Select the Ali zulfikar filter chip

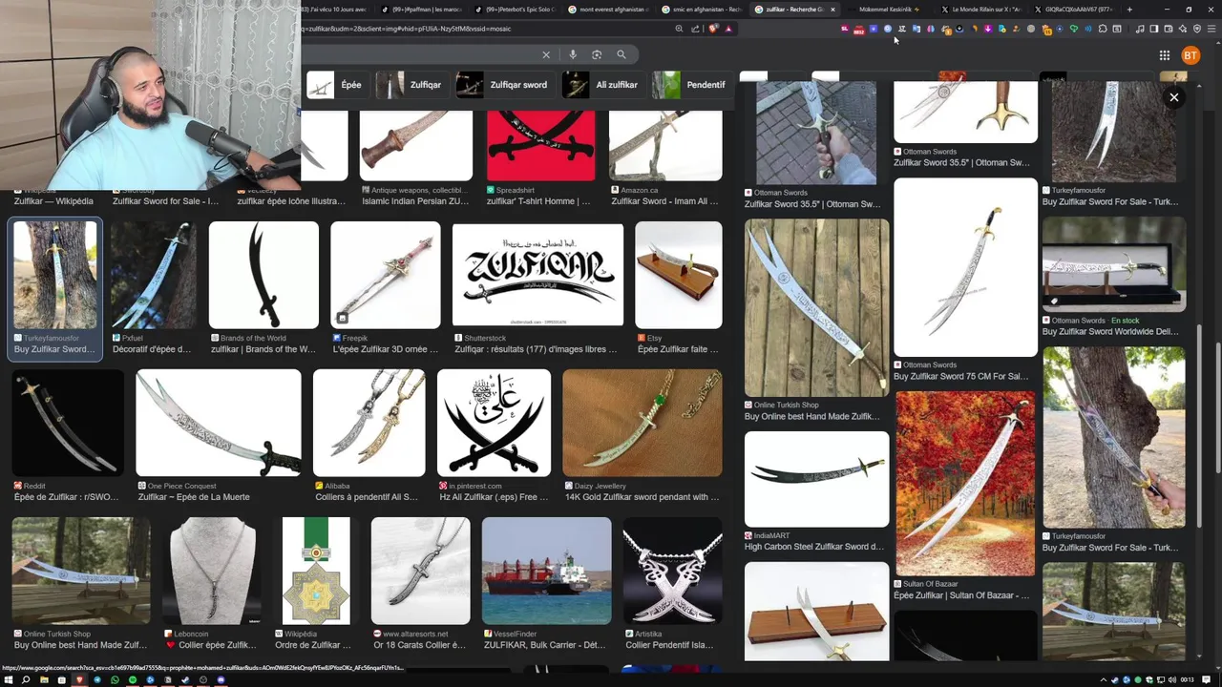[603, 85]
